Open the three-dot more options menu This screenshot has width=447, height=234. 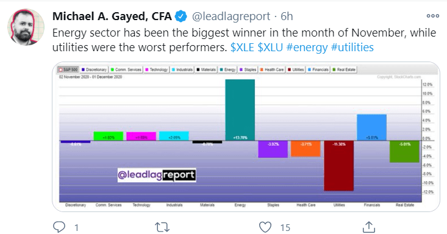(433, 16)
